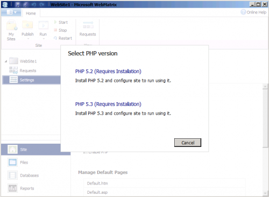The width and height of the screenshot is (269, 197).
Task: Click the Undo icon in title bar
Action: (x=33, y=4)
